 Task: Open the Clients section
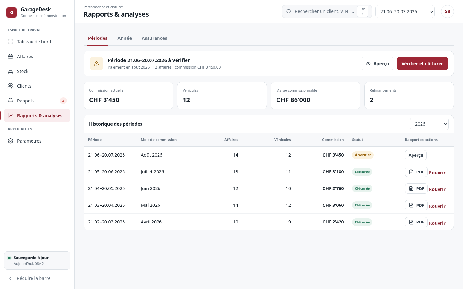click(37, 86)
